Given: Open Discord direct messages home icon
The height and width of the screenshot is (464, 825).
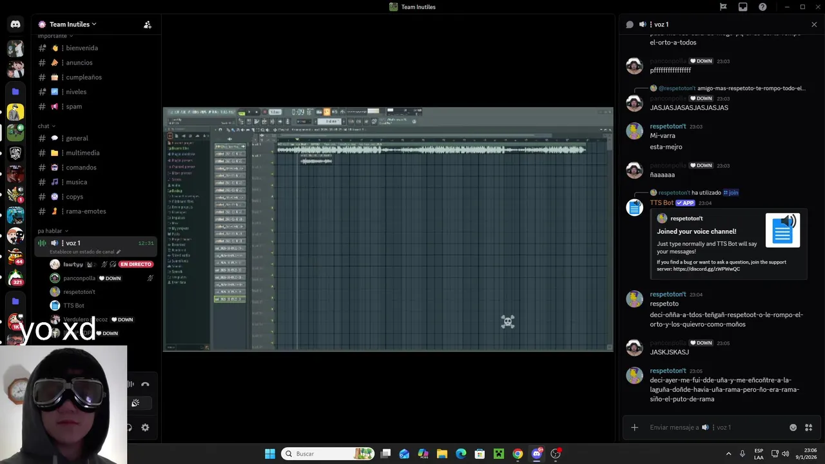Looking at the screenshot, I should tap(15, 24).
